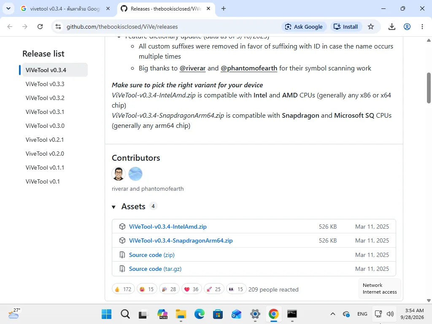The image size is (432, 324).
Task: Click the party popper reaction with 28
Action: pyautogui.click(x=169, y=289)
